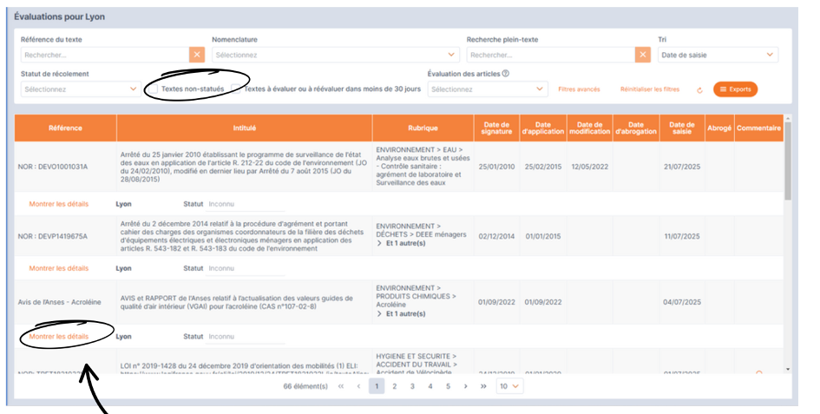Viewport: 820px width, 414px height.
Task: Click the help icon next to Évaluation des articles
Action: click(505, 74)
